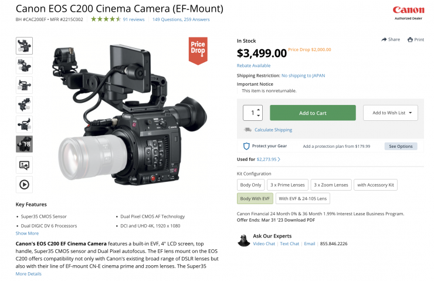Click the Ask Our Experts avatar icon
This screenshot has height=281, width=434.
click(244, 241)
